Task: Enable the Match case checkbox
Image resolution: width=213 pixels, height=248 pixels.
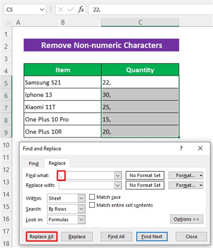Action: (92, 197)
